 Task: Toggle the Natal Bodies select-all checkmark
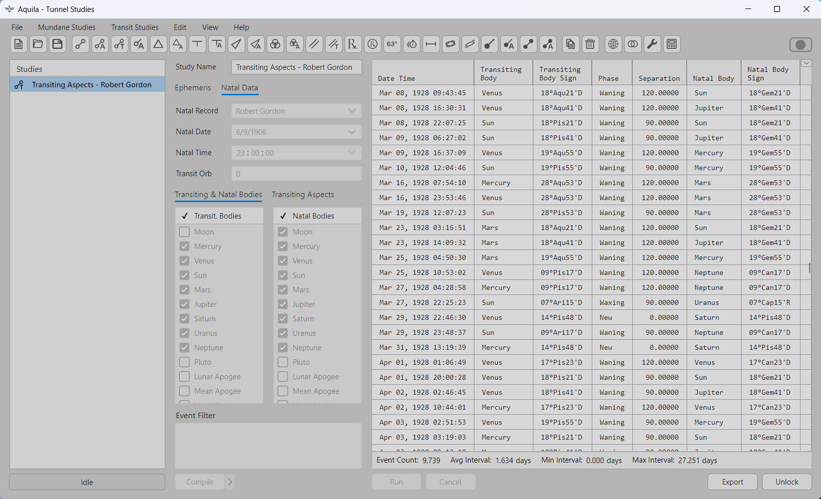(x=283, y=216)
